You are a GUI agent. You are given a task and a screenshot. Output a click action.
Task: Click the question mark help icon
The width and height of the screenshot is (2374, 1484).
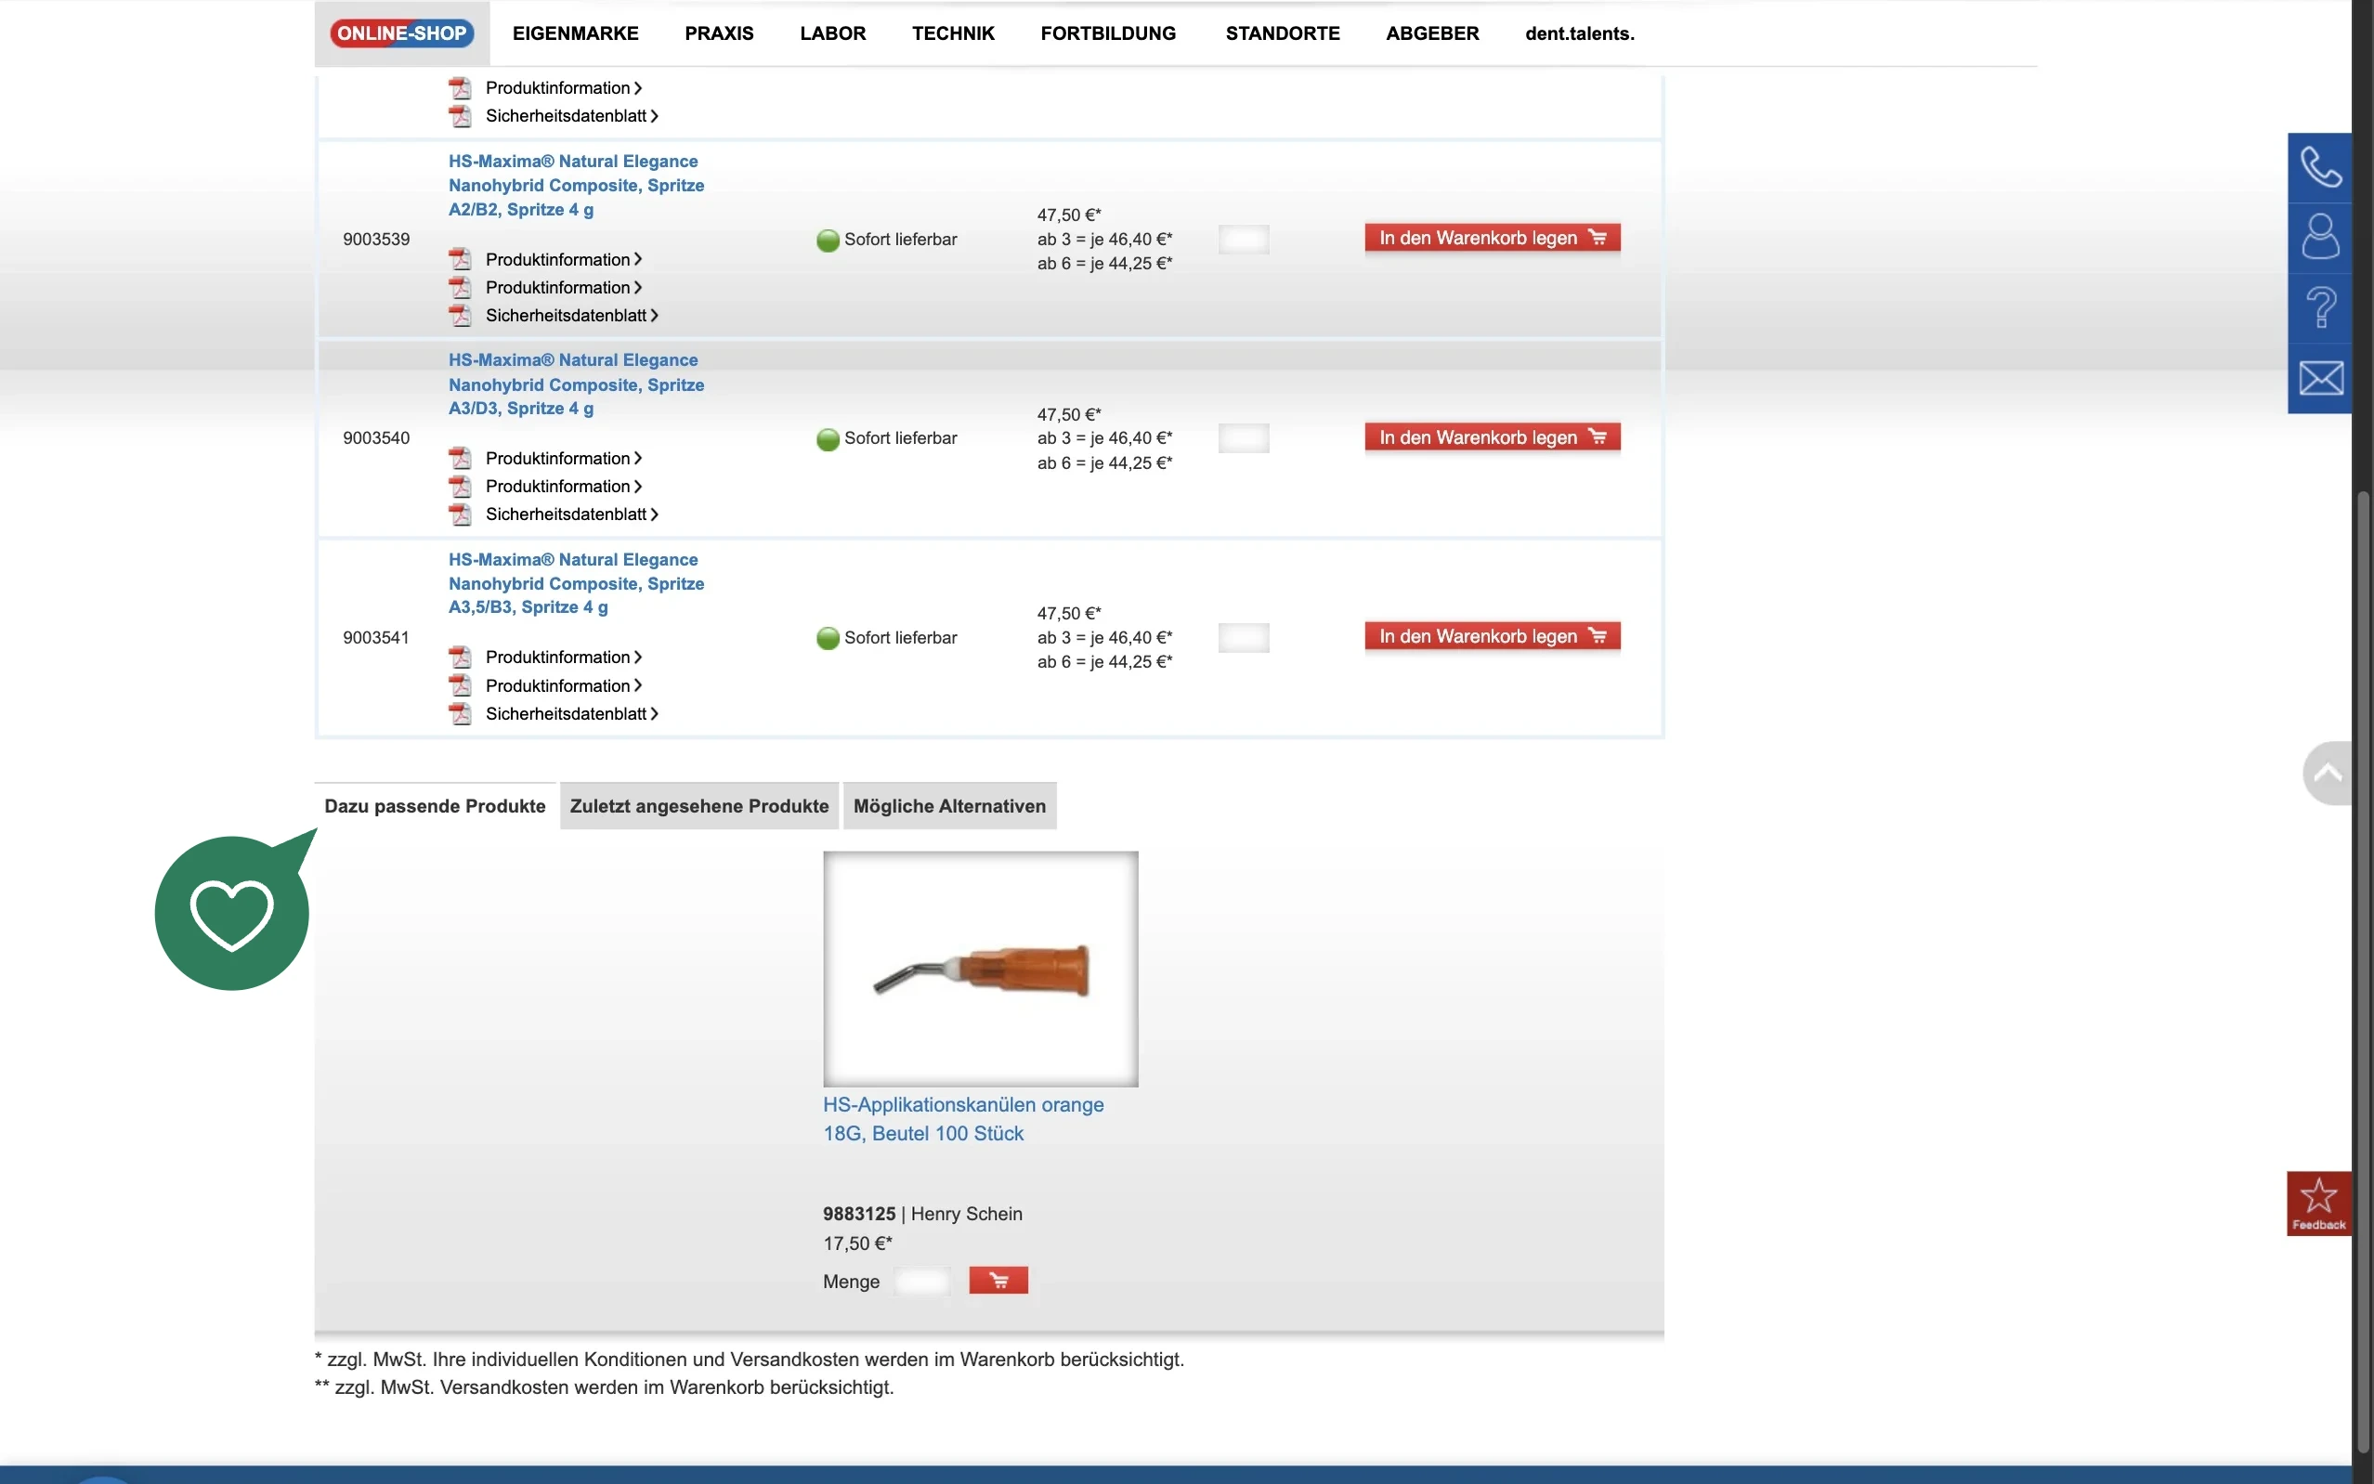pos(2320,308)
